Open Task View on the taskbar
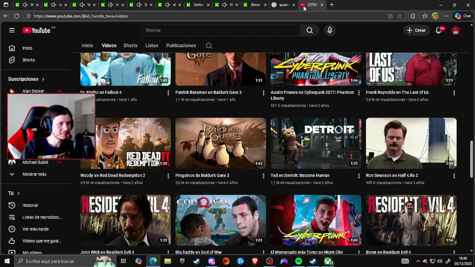This screenshot has width=475, height=267. [x=124, y=261]
